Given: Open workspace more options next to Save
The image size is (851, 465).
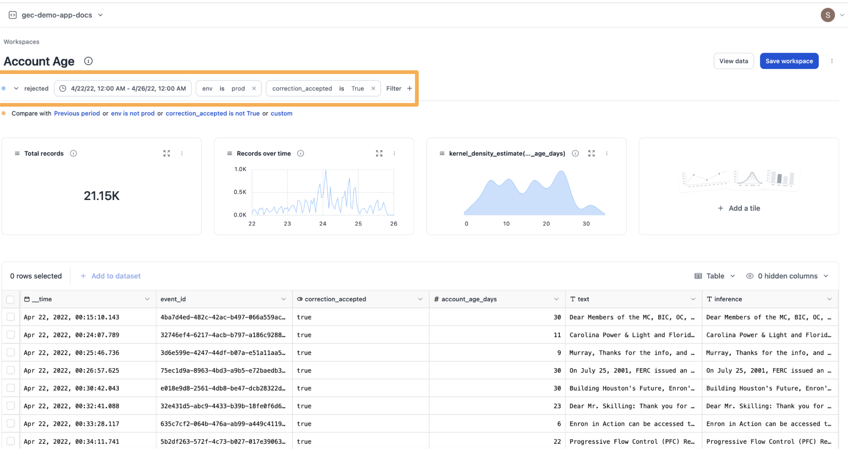Looking at the screenshot, I should tap(832, 61).
